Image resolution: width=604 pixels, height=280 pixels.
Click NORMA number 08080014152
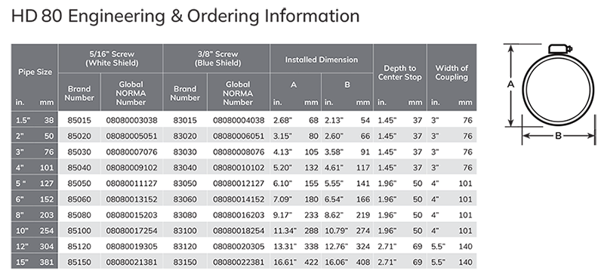point(239,199)
